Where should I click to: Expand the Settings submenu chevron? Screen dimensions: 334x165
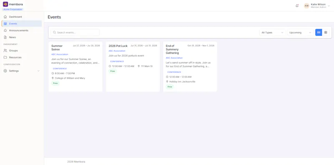38,71
